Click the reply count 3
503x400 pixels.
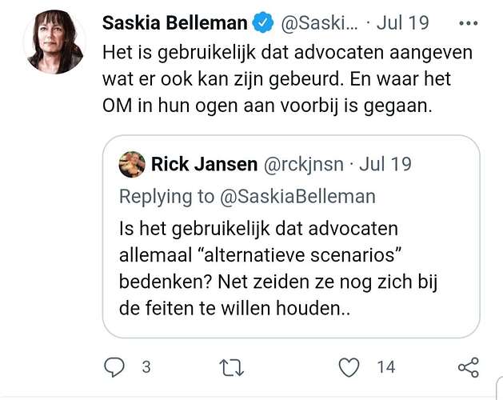pyautogui.click(x=146, y=367)
